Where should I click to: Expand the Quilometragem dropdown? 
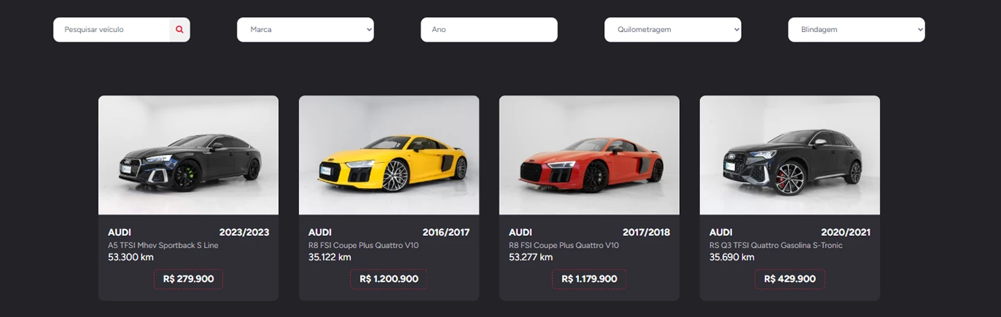[672, 30]
